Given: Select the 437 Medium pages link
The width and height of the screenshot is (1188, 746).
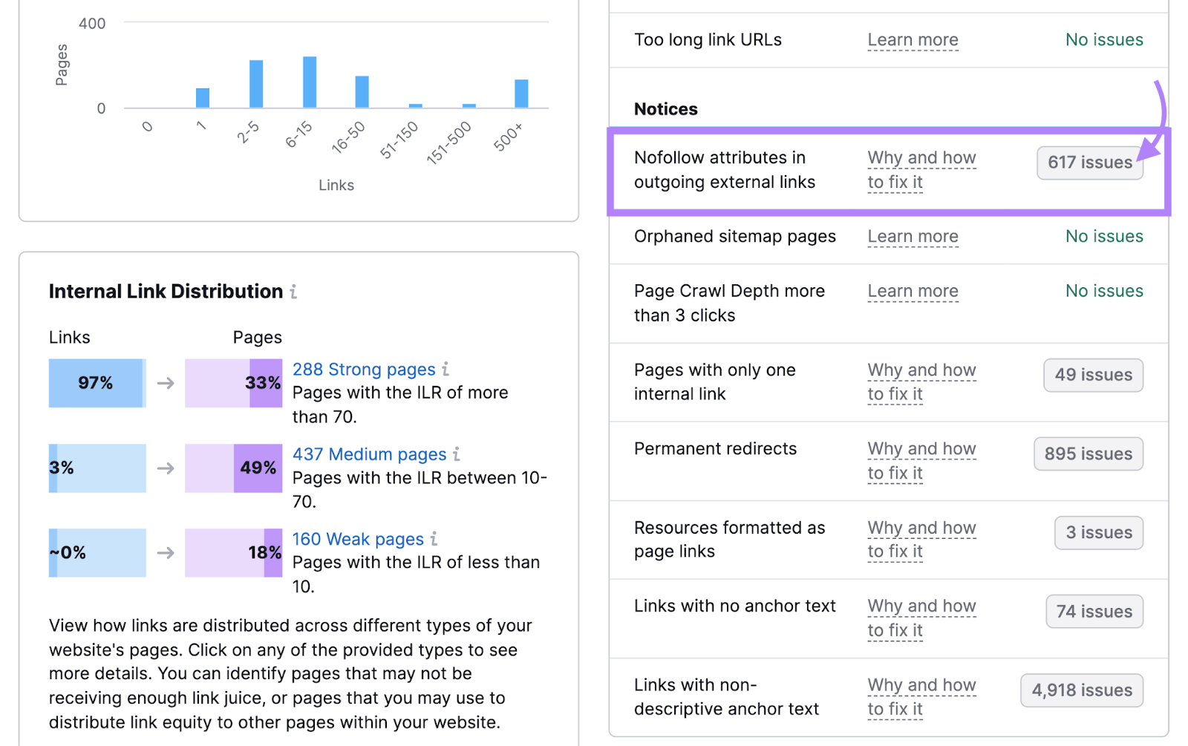Looking at the screenshot, I should click(x=369, y=454).
